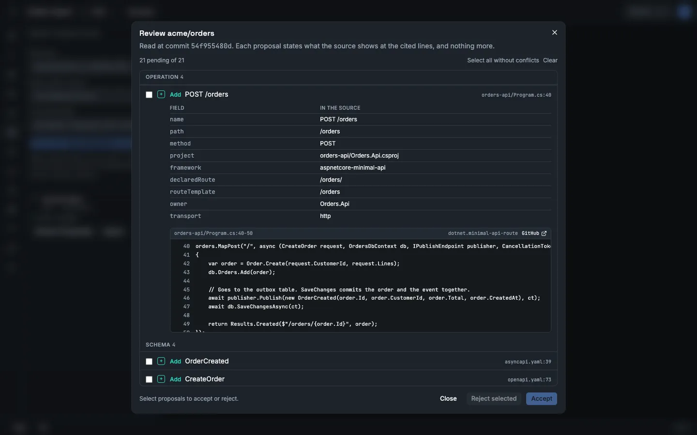
Task: Open source reference orders-api/Program.cs:40
Action: point(516,95)
